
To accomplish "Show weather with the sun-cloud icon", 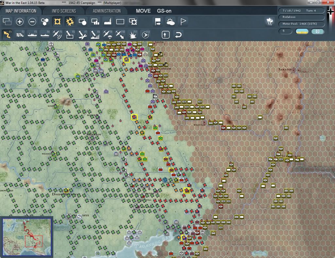I will click(x=170, y=22).
